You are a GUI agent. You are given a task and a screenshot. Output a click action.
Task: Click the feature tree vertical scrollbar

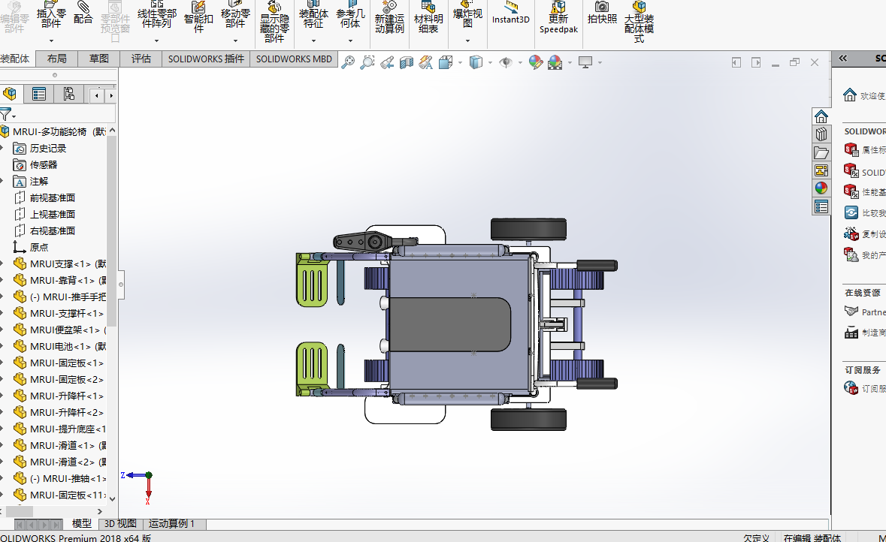click(112, 230)
